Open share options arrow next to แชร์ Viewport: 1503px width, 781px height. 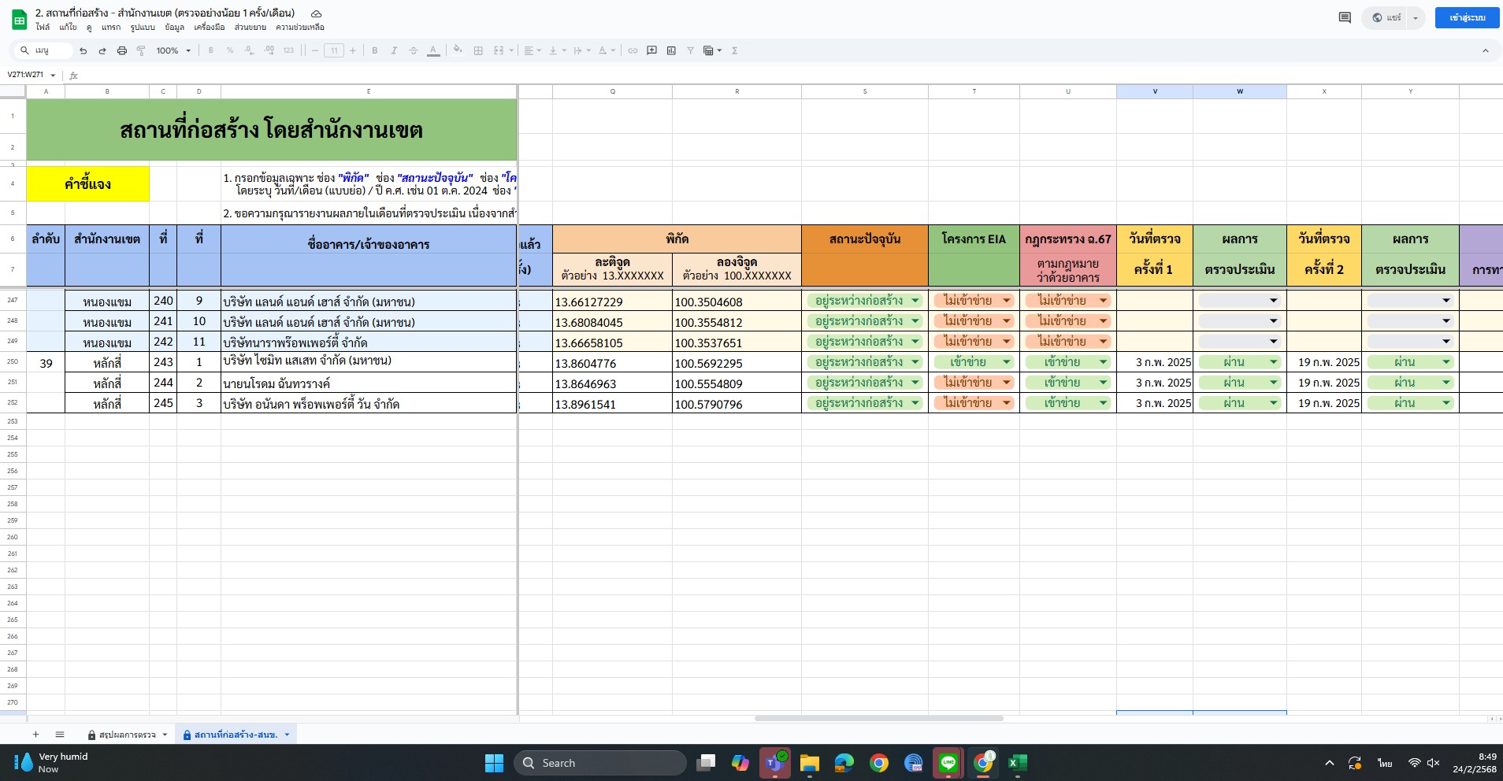tap(1416, 17)
